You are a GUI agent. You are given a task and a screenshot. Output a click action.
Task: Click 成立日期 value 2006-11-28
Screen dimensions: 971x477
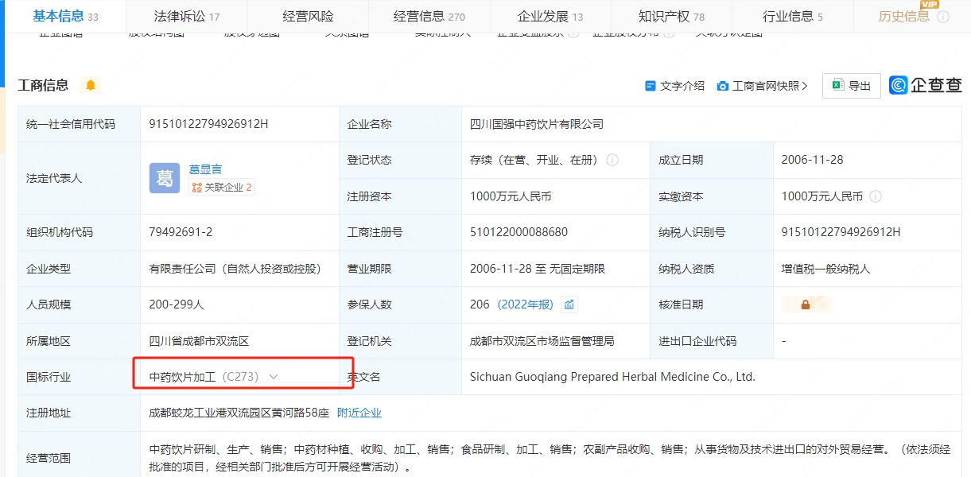(x=812, y=160)
